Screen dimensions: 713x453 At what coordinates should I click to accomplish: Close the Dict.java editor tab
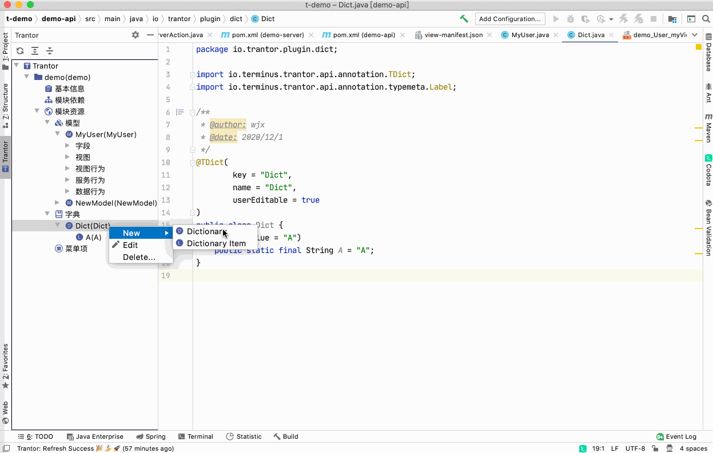point(611,35)
